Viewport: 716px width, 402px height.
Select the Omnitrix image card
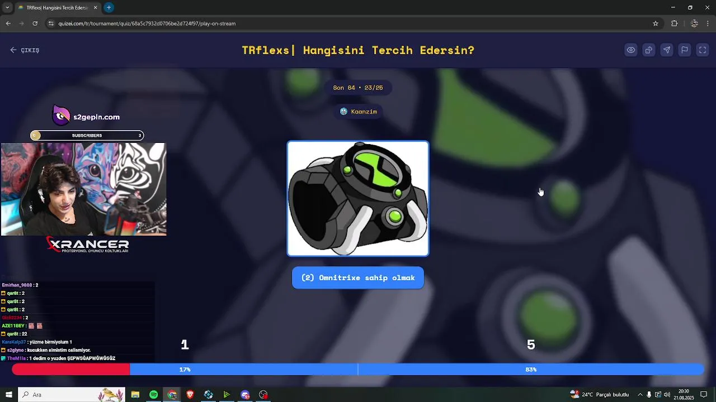tap(358, 199)
